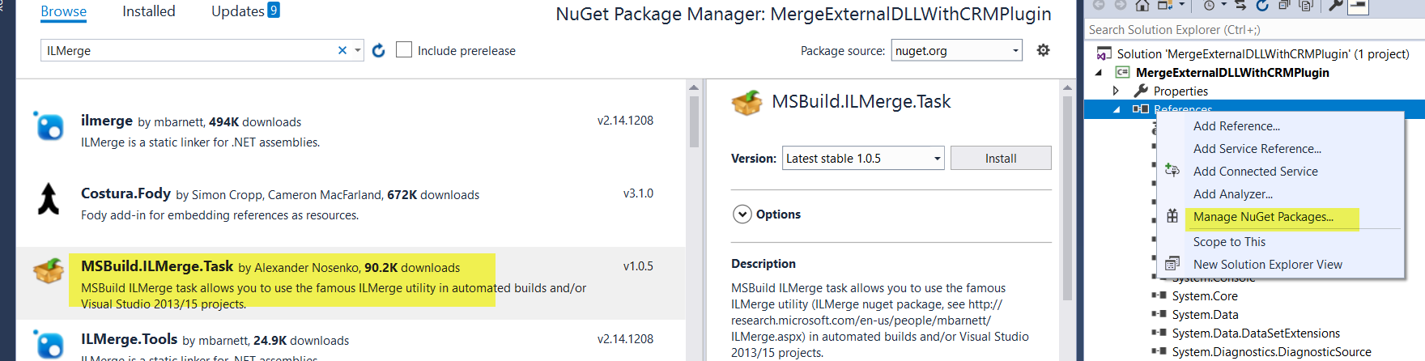Choose Add Analyzer... from context menu
1425x361 pixels.
click(x=1232, y=194)
